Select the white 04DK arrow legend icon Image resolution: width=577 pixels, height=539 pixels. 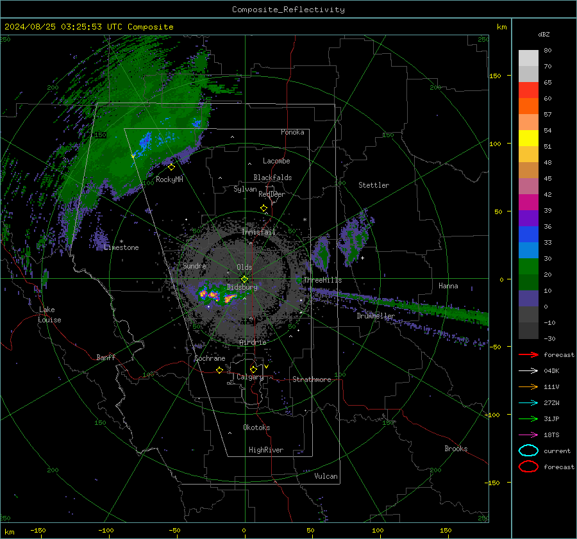click(x=528, y=370)
